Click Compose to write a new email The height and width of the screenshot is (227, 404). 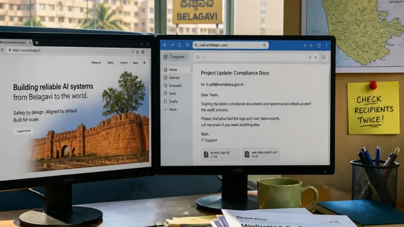tap(175, 57)
